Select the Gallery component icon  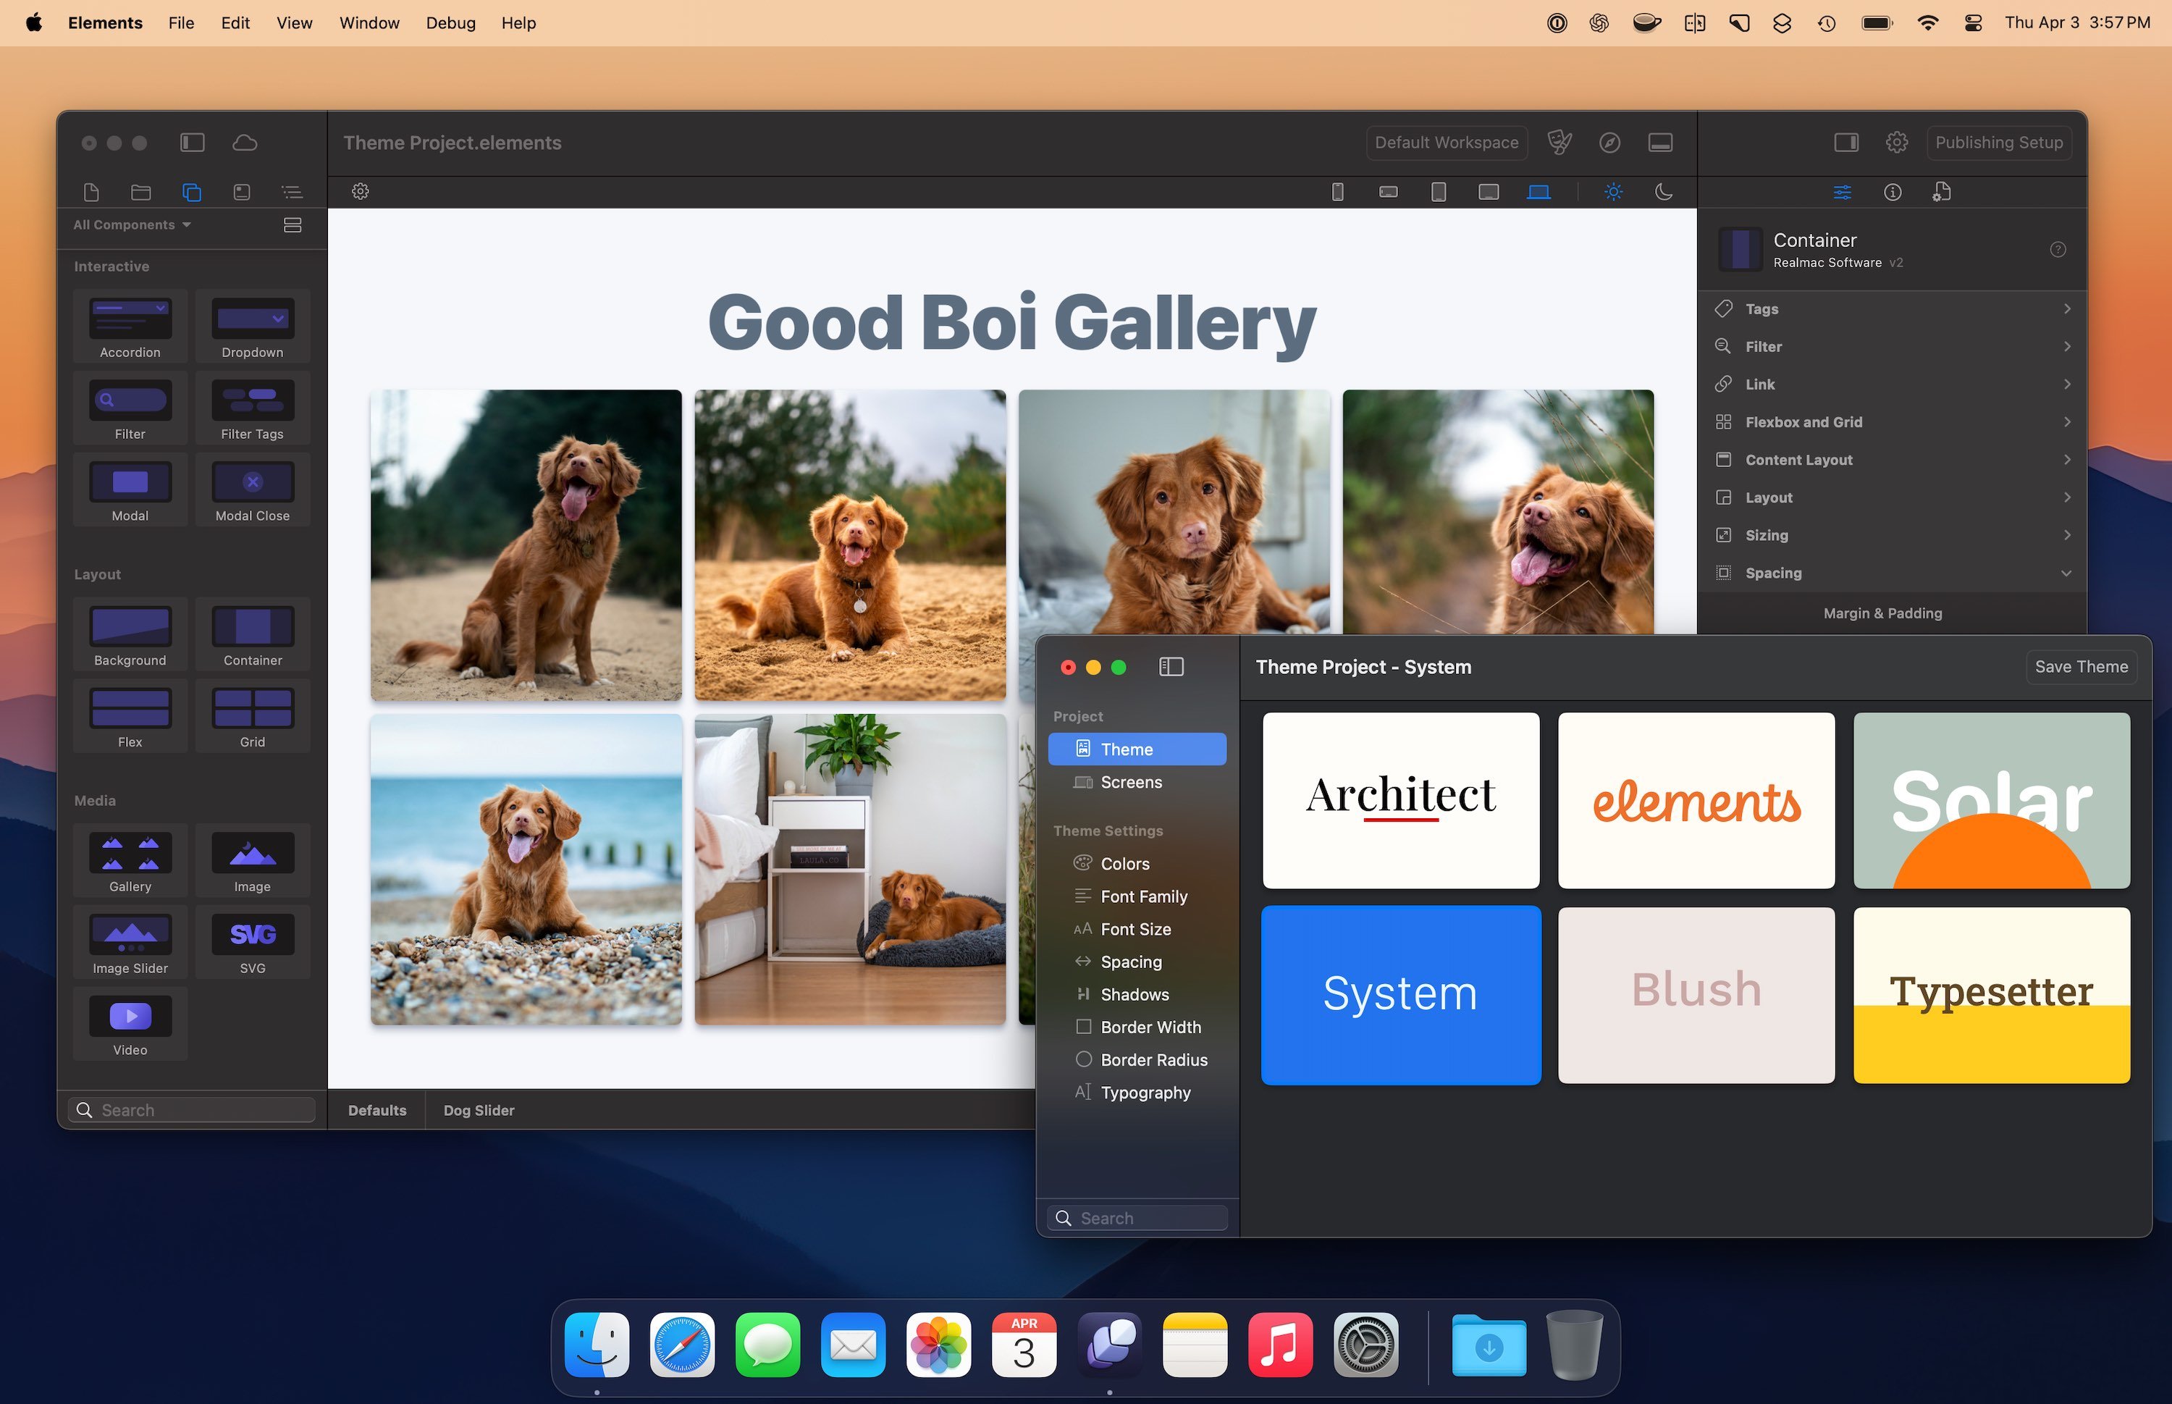tap(130, 854)
